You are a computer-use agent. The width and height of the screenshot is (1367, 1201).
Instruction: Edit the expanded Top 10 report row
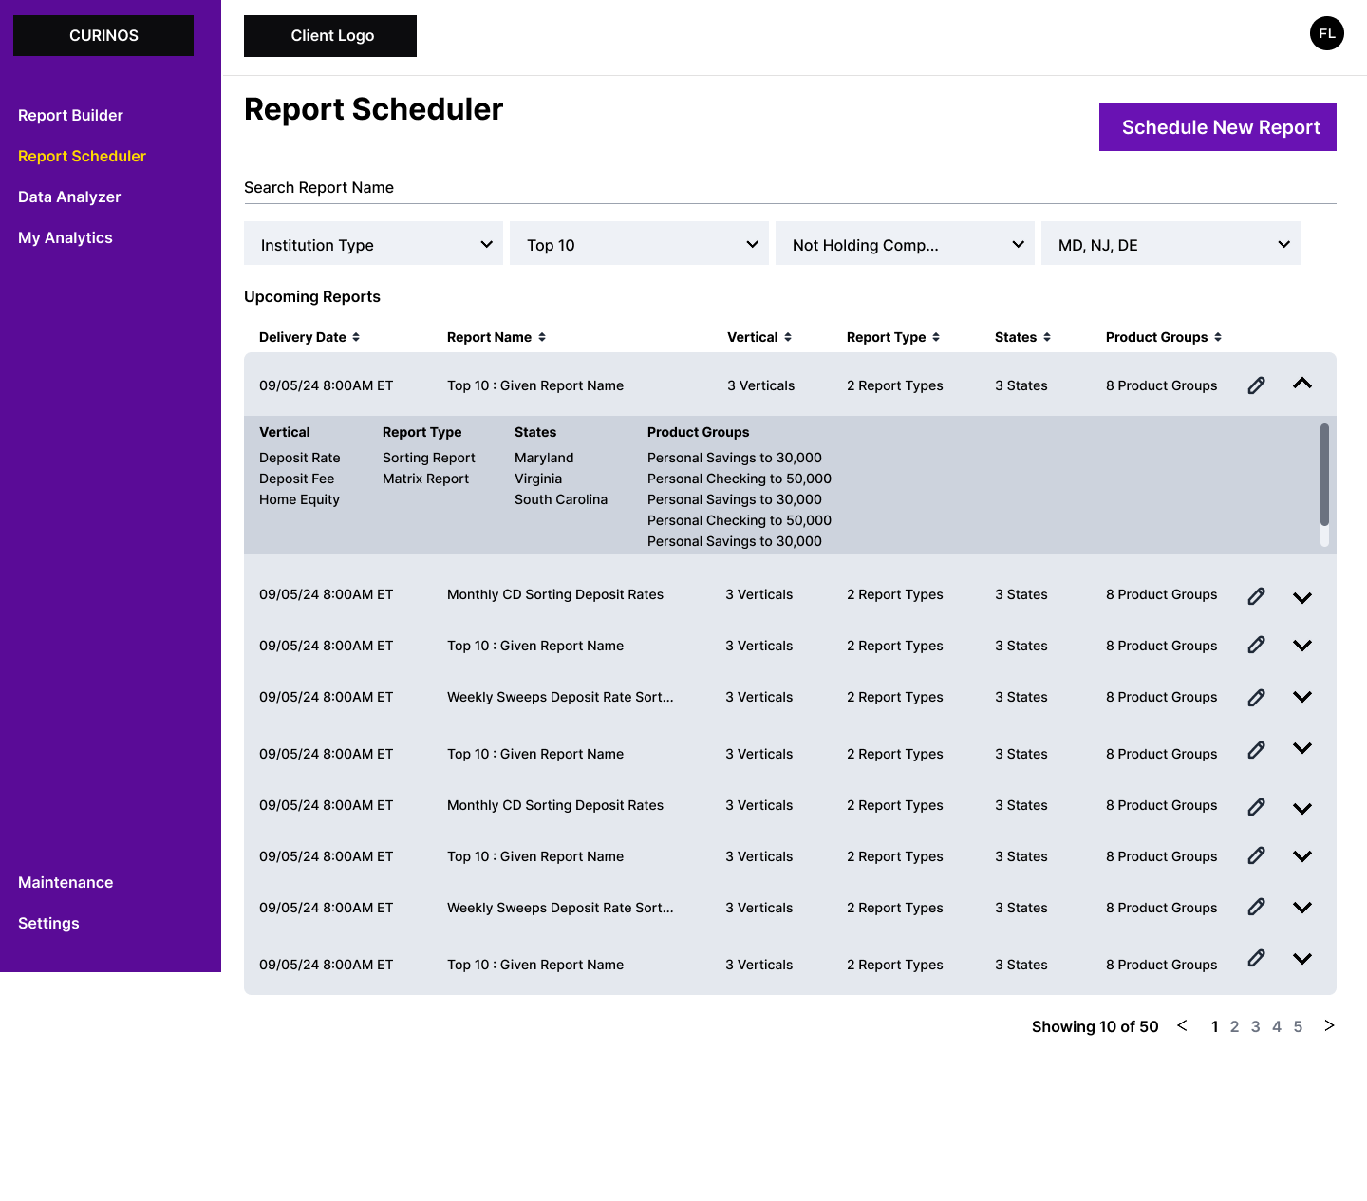coord(1256,385)
